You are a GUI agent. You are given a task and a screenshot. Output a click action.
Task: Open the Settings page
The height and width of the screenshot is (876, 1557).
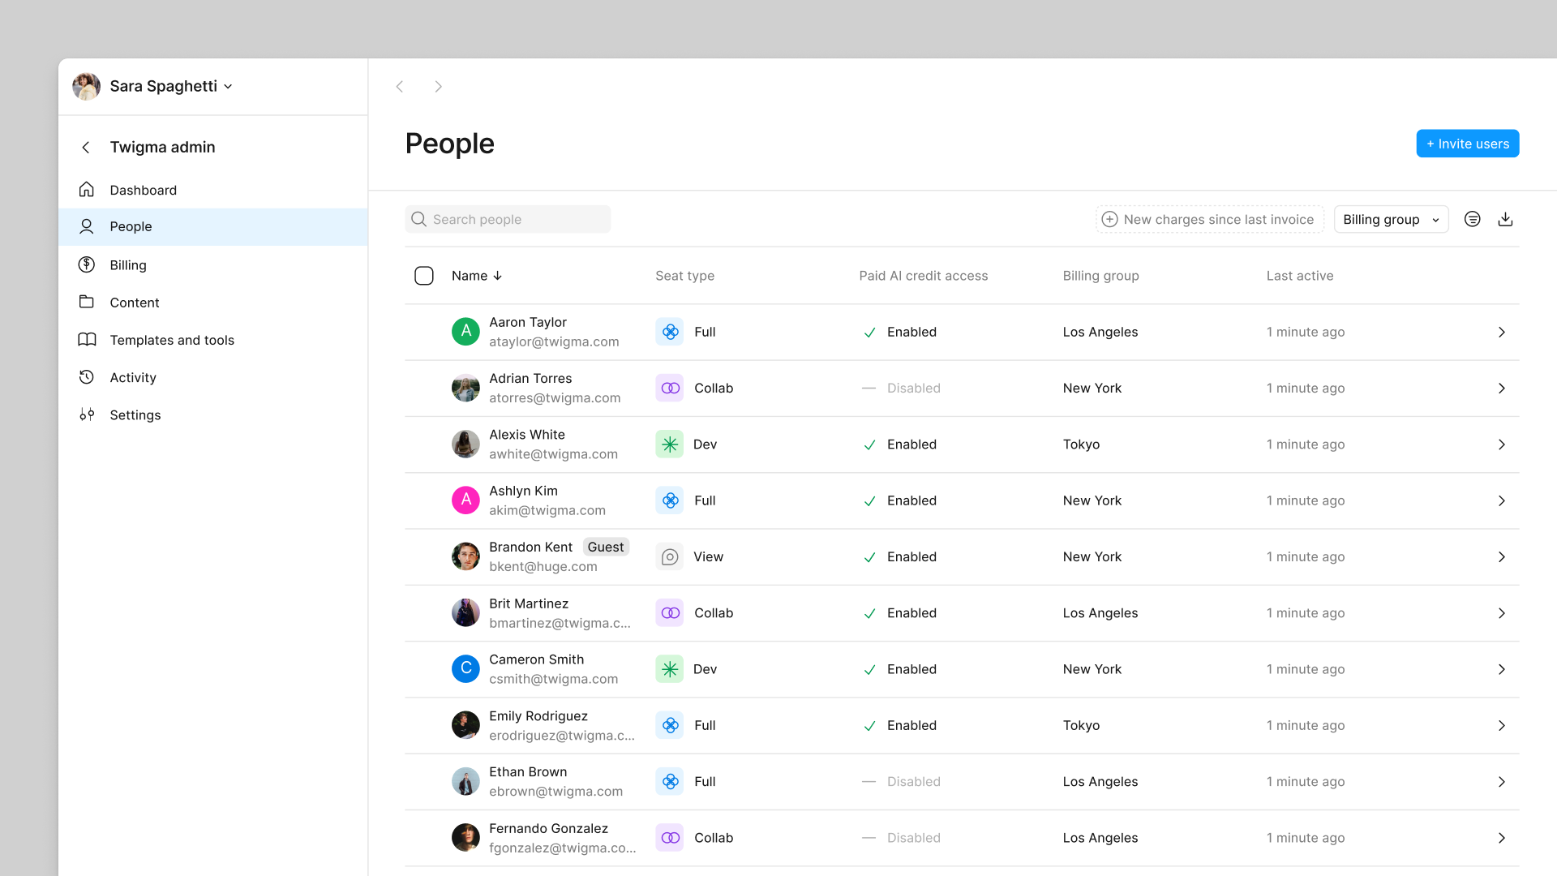point(135,414)
